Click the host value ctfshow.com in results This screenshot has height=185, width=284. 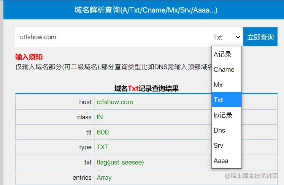(x=115, y=102)
